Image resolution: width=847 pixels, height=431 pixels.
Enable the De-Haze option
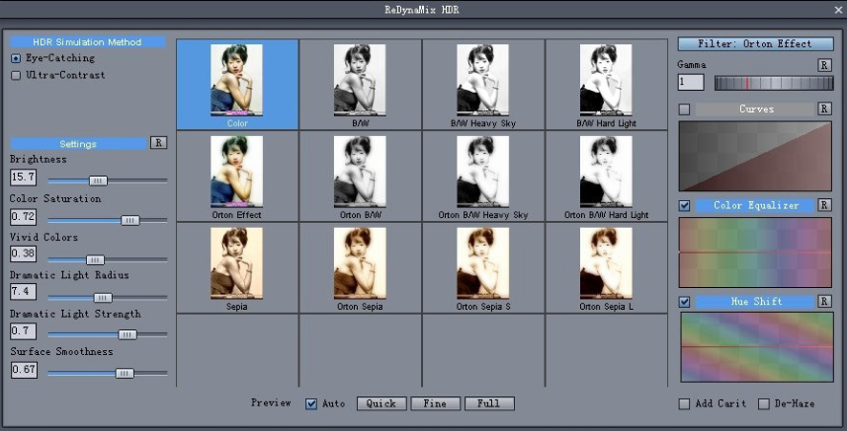764,403
